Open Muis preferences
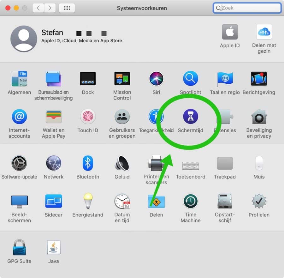Viewport: 284px width, 278px height. tap(259, 163)
